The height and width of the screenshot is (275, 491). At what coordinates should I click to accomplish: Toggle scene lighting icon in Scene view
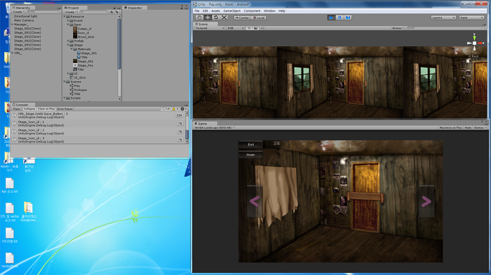pyautogui.click(x=249, y=28)
